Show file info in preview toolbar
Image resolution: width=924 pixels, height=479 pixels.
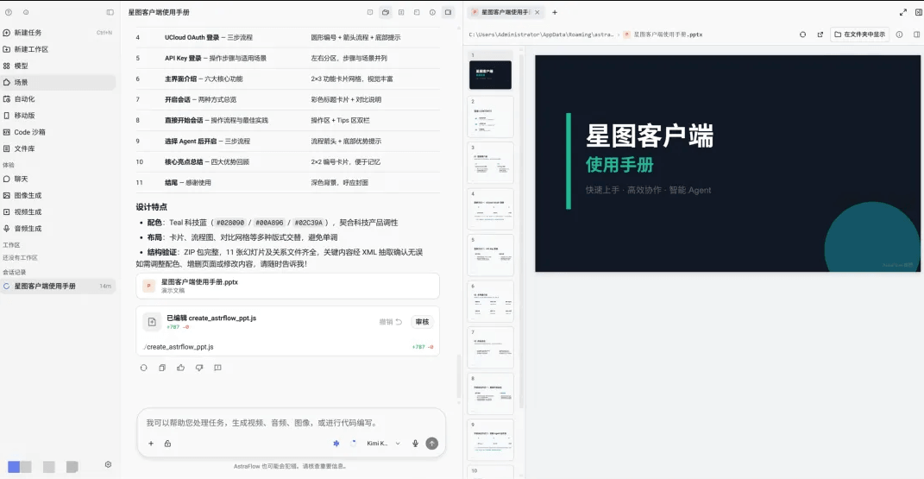[x=899, y=35]
